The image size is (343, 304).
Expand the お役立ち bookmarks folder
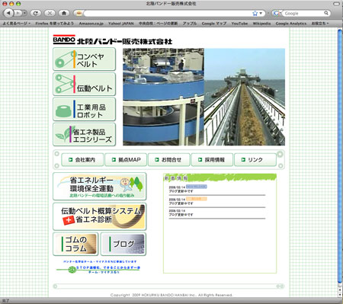click(320, 24)
